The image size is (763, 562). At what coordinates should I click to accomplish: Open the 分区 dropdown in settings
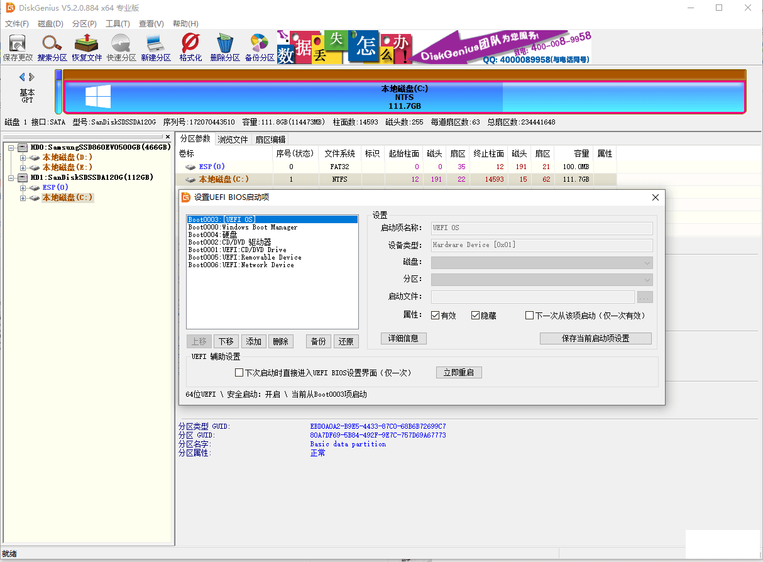[x=542, y=280]
